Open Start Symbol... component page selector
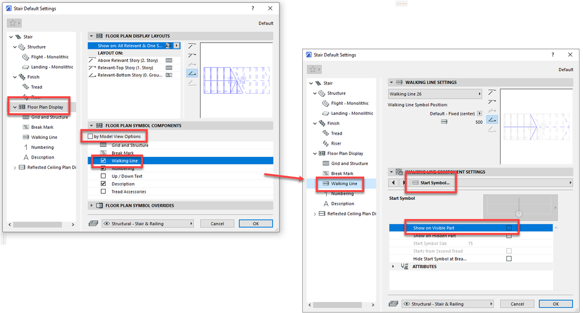The height and width of the screenshot is (313, 583). pos(491,182)
